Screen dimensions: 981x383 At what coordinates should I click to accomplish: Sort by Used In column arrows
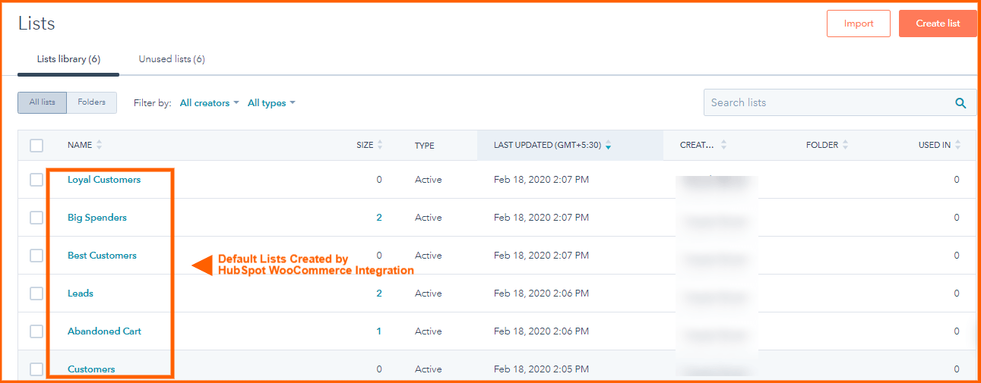[x=957, y=145]
